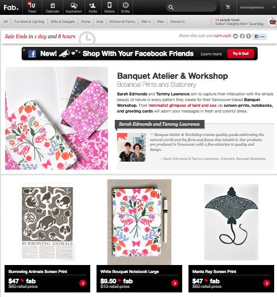Open the shopping cart icon
Viewport: 277px width, 297px height.
(228, 7)
